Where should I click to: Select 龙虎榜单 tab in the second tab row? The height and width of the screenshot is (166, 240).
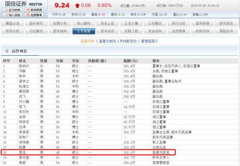pyautogui.click(x=179, y=31)
